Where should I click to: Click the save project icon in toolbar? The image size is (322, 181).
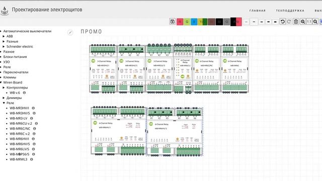[172, 22]
